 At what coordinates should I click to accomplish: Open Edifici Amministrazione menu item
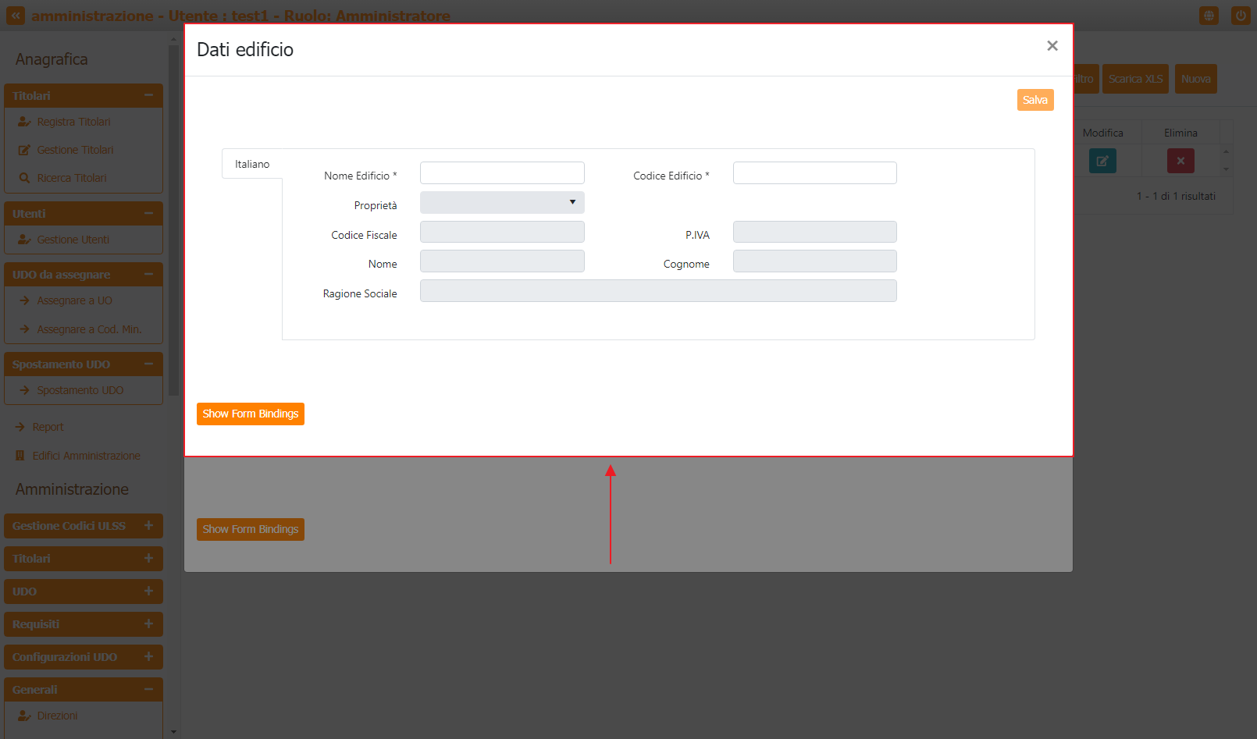(86, 456)
